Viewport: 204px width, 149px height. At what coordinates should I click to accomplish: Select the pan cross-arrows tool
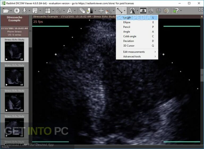[101, 11]
